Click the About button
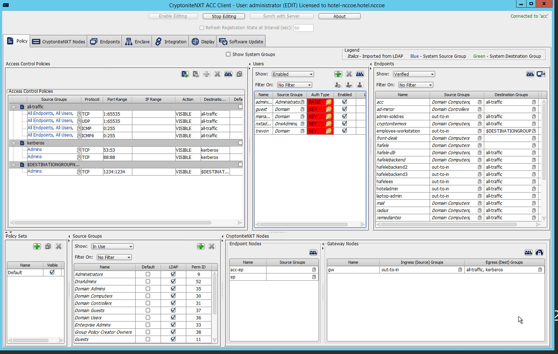This screenshot has height=354, width=558. (340, 16)
